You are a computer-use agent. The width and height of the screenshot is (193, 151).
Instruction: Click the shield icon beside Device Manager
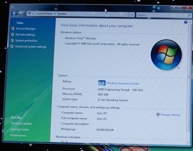(13, 29)
